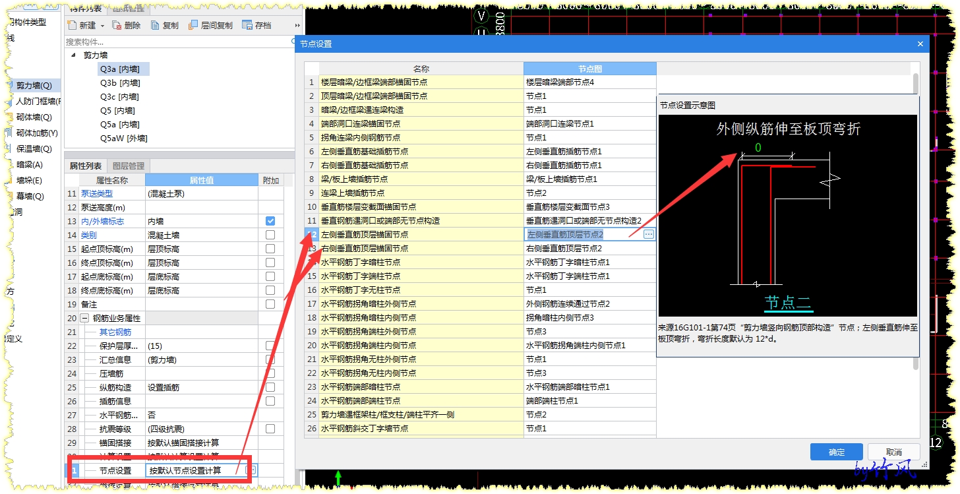Click the 层间复制 inter-floor copy icon

coord(193,25)
